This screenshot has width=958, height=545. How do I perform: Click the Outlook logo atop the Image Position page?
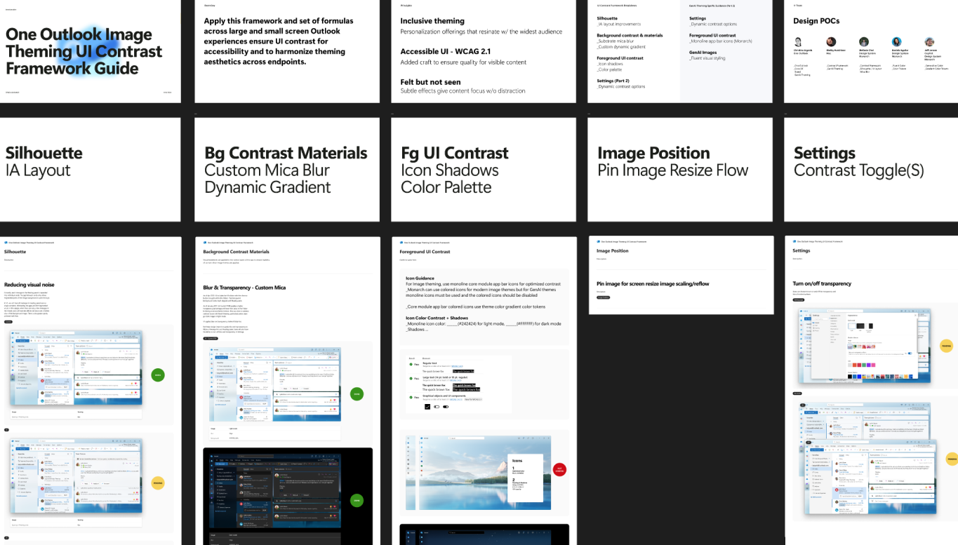[x=598, y=241]
